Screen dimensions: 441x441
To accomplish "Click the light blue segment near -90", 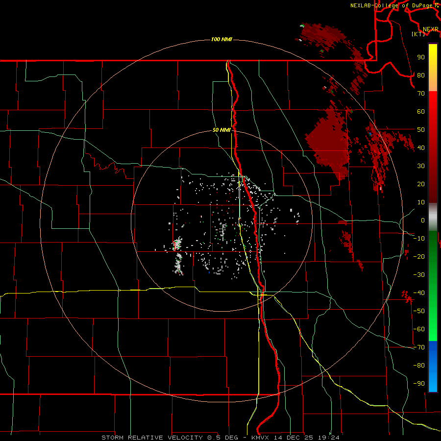I will click(x=433, y=383).
